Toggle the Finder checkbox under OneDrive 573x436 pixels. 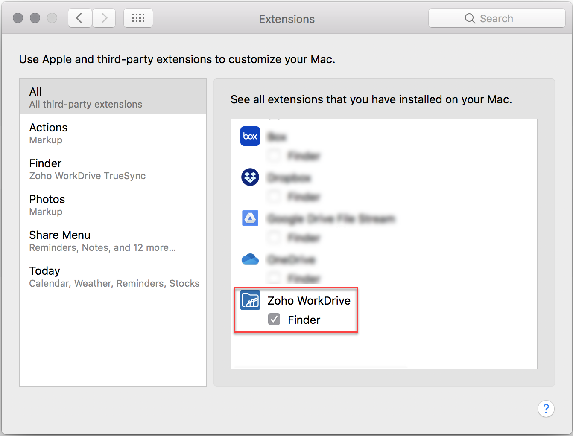pos(274,278)
